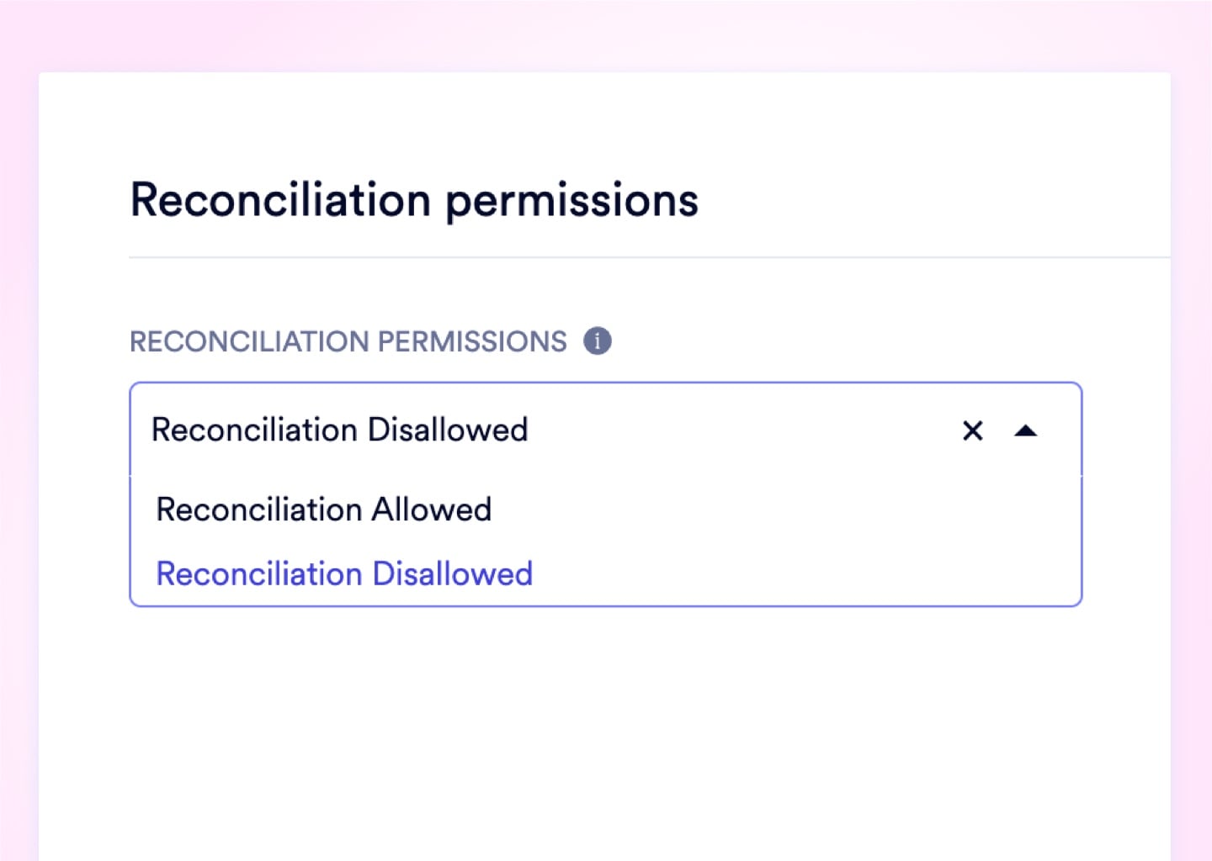Click the RECONCILIATION PERMISSIONS field label

(x=348, y=341)
